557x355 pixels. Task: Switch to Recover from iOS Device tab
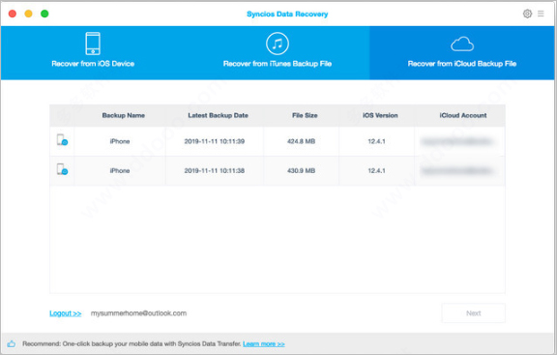coord(93,53)
